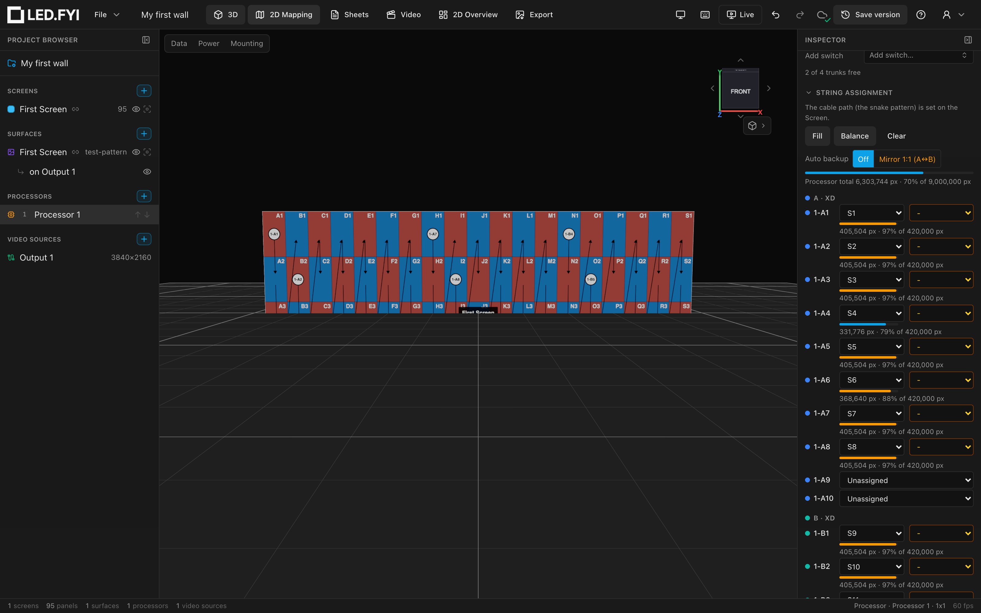Add a new surface with plus icon

pos(144,134)
